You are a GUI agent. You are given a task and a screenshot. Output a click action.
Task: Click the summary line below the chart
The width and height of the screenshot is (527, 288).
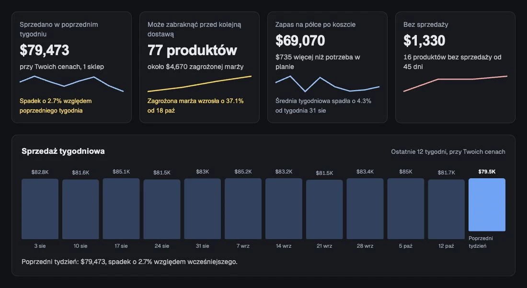(129, 262)
